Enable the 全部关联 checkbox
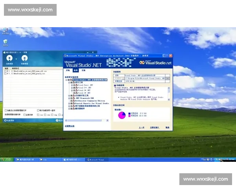This screenshot has width=236, height=189. click(24, 115)
